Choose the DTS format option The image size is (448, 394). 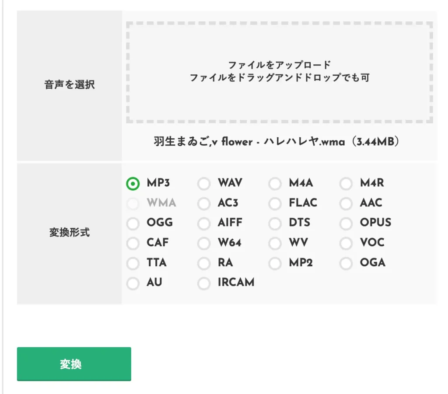275,223
